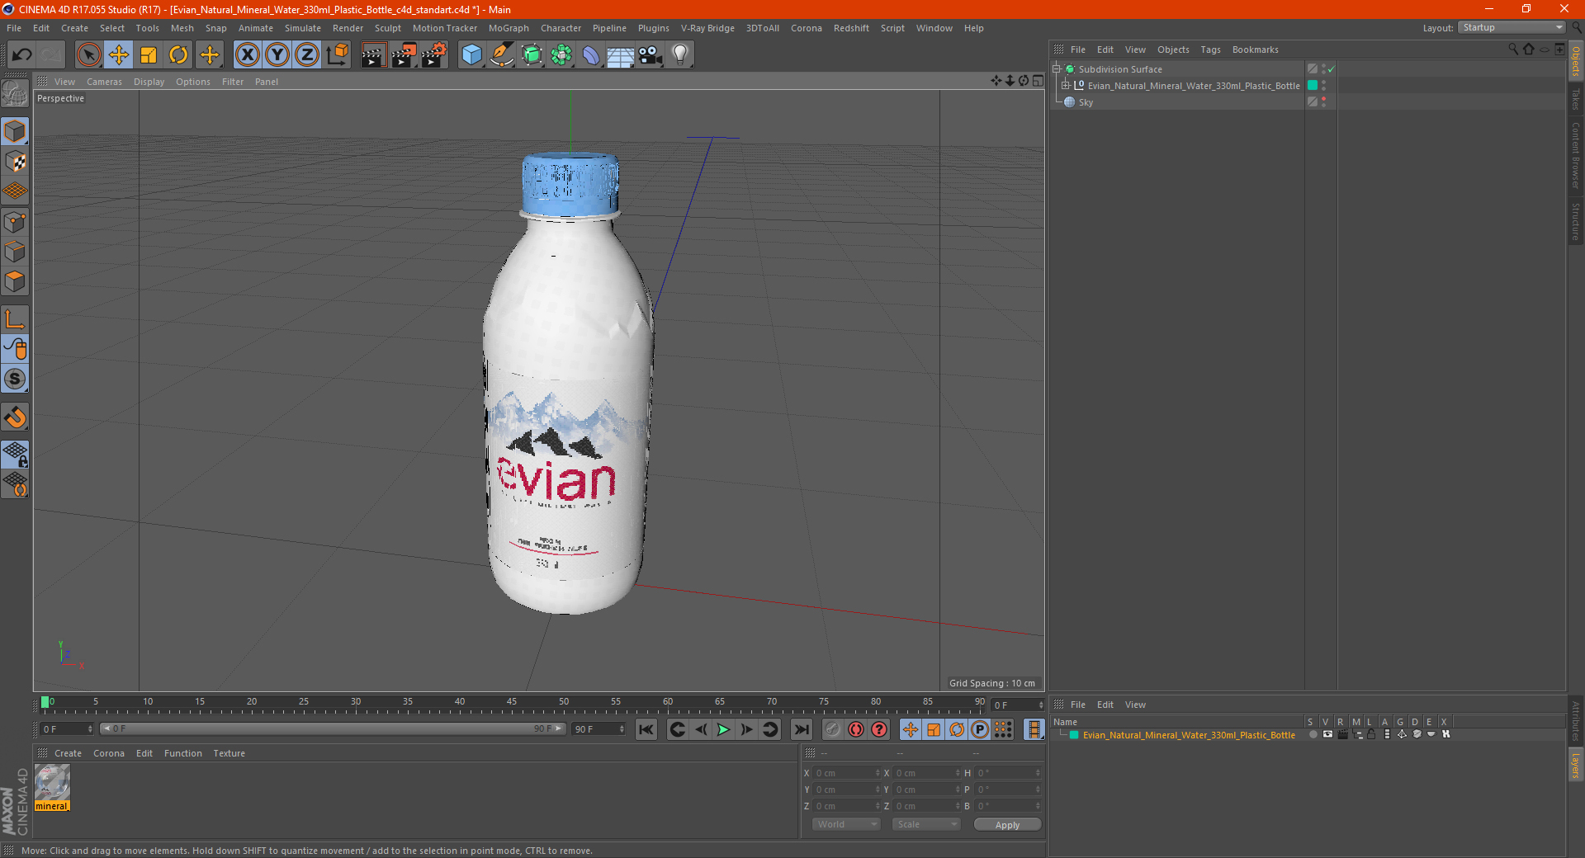The height and width of the screenshot is (858, 1585).
Task: Add a Floor environment object
Action: pos(621,55)
